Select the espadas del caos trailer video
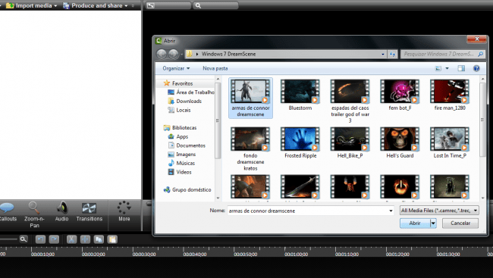 click(350, 102)
